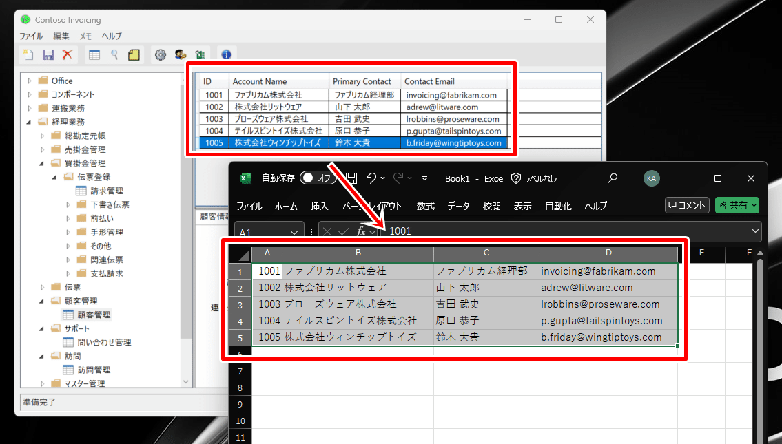Click the New document icon in Contoso toolbar
The width and height of the screenshot is (782, 444).
tap(28, 55)
